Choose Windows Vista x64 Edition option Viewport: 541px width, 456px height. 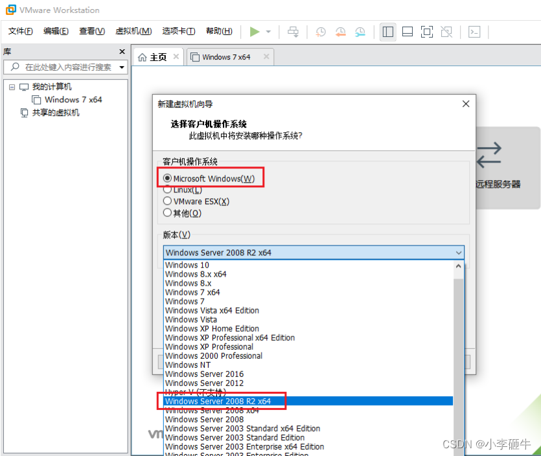pos(308,310)
